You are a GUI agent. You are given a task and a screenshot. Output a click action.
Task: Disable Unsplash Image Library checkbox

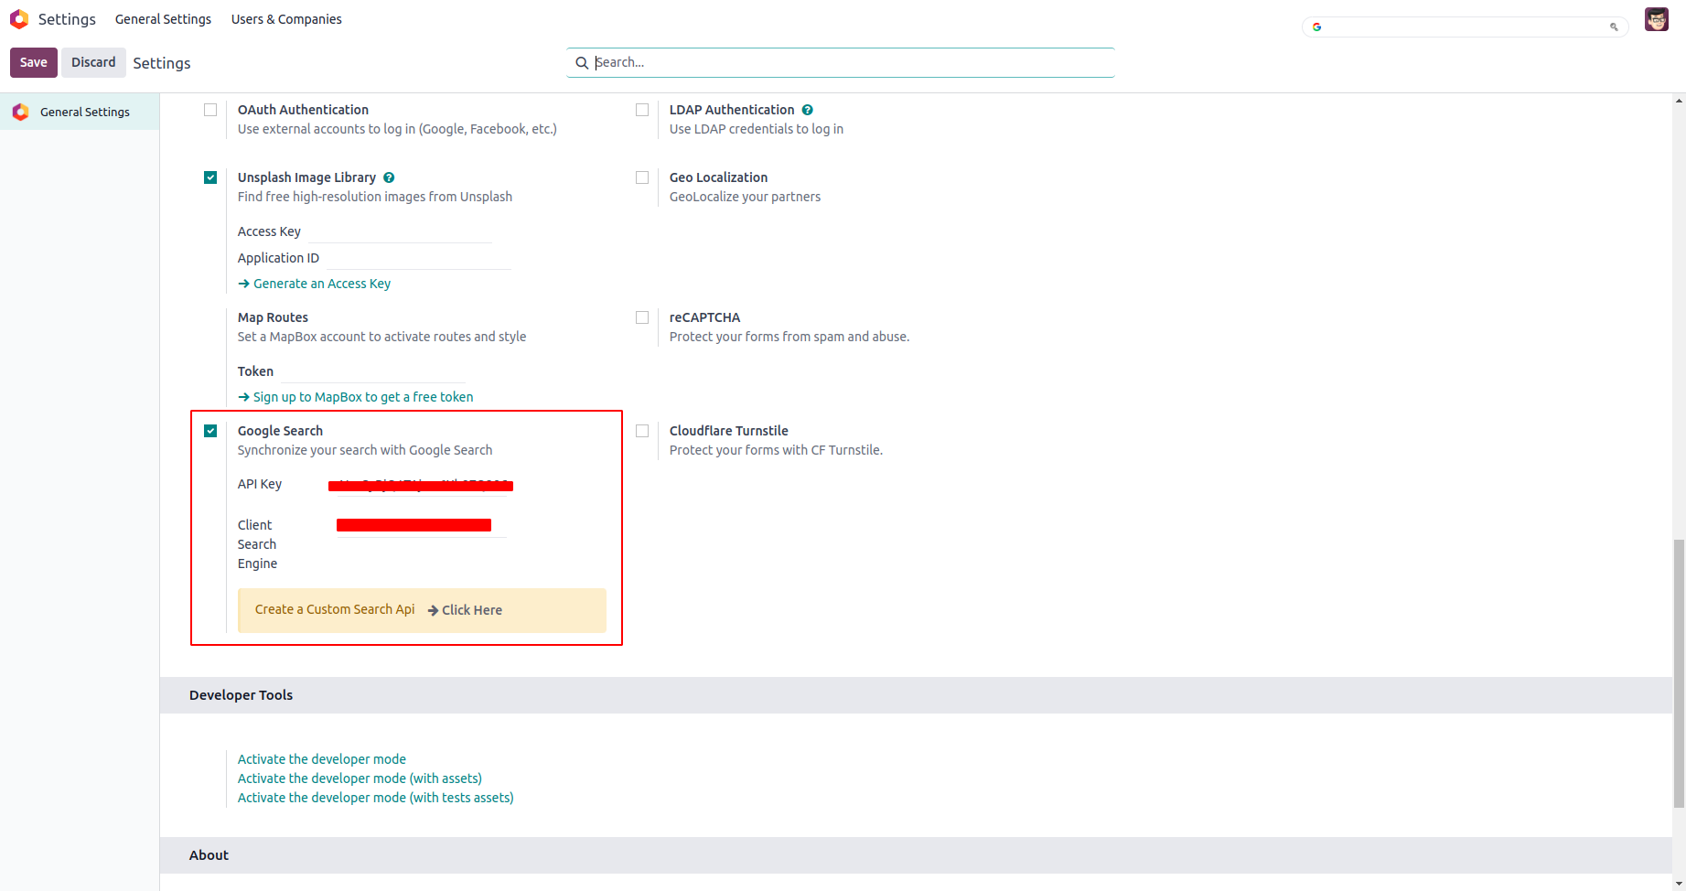210,177
